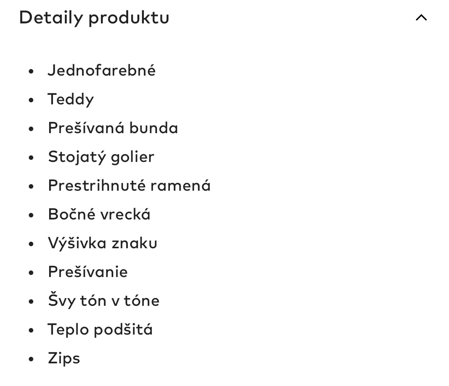Image resolution: width=449 pixels, height=386 pixels.
Task: Click the Detaily produktu section heading
Action: 94,18
